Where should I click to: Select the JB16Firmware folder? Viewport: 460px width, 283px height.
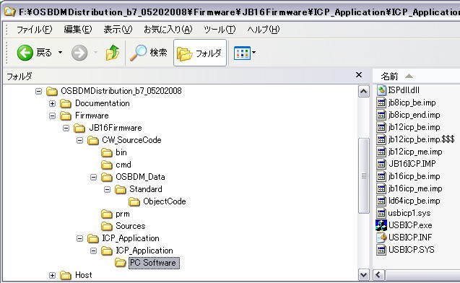(x=116, y=128)
